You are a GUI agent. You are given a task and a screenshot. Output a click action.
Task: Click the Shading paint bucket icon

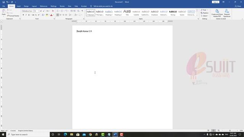click(75, 15)
